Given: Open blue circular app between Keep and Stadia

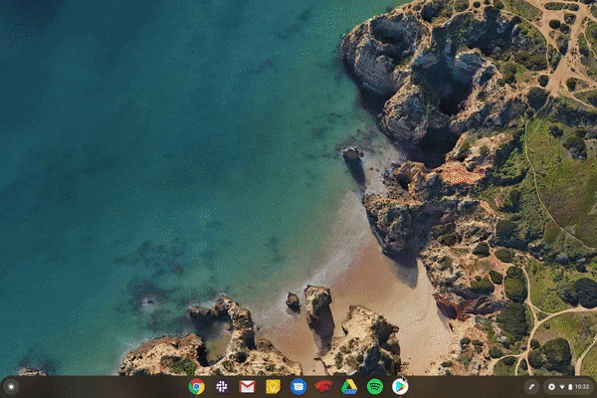Looking at the screenshot, I should [x=298, y=386].
